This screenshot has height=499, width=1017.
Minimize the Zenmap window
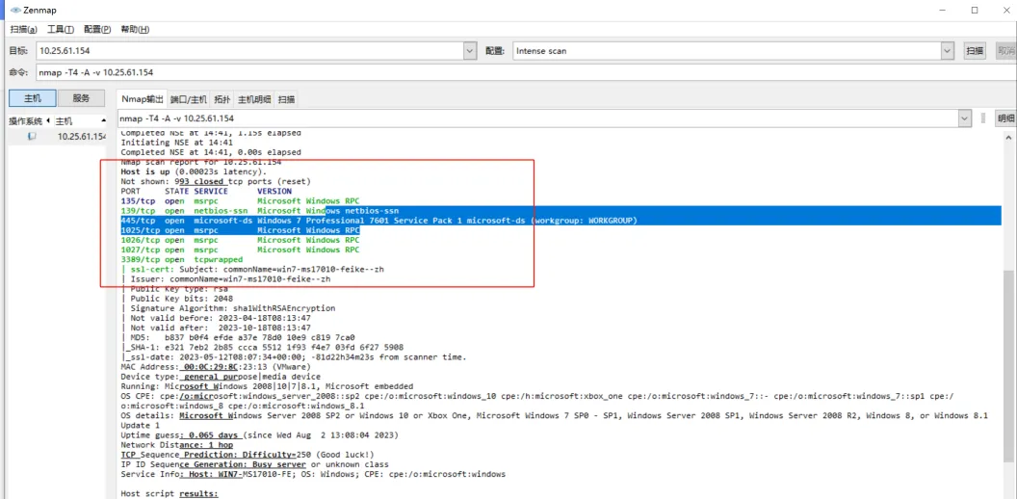(943, 10)
